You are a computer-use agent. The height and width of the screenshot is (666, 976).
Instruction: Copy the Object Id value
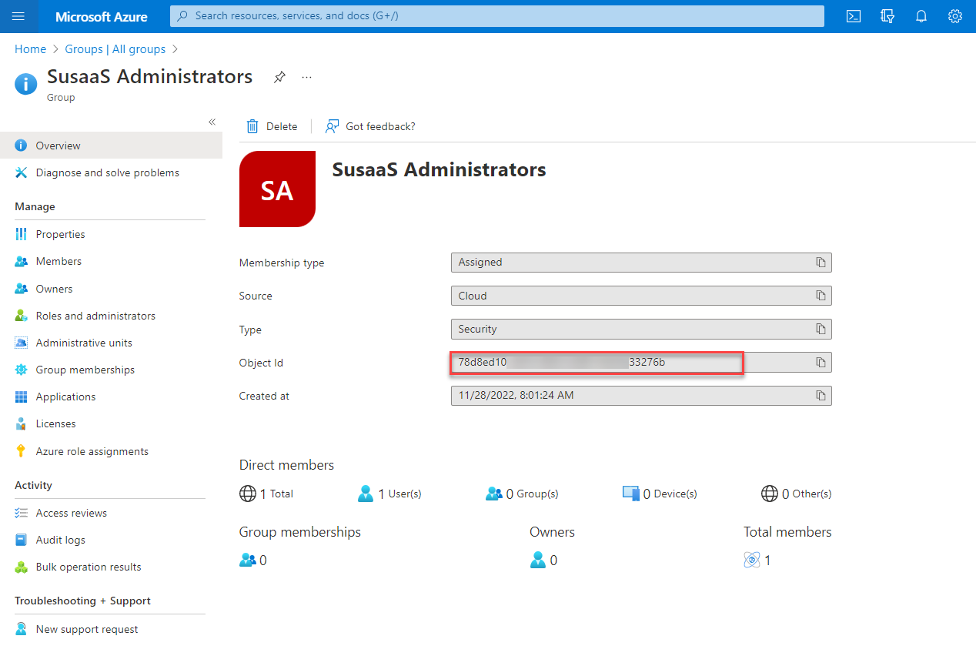821,363
